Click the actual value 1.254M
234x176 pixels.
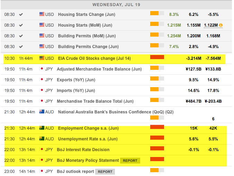pyautogui.click(x=174, y=36)
